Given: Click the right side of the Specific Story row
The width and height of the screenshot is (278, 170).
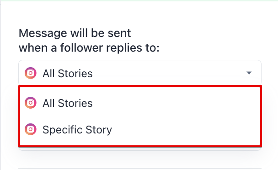Looking at the screenshot, I should 213,130.
